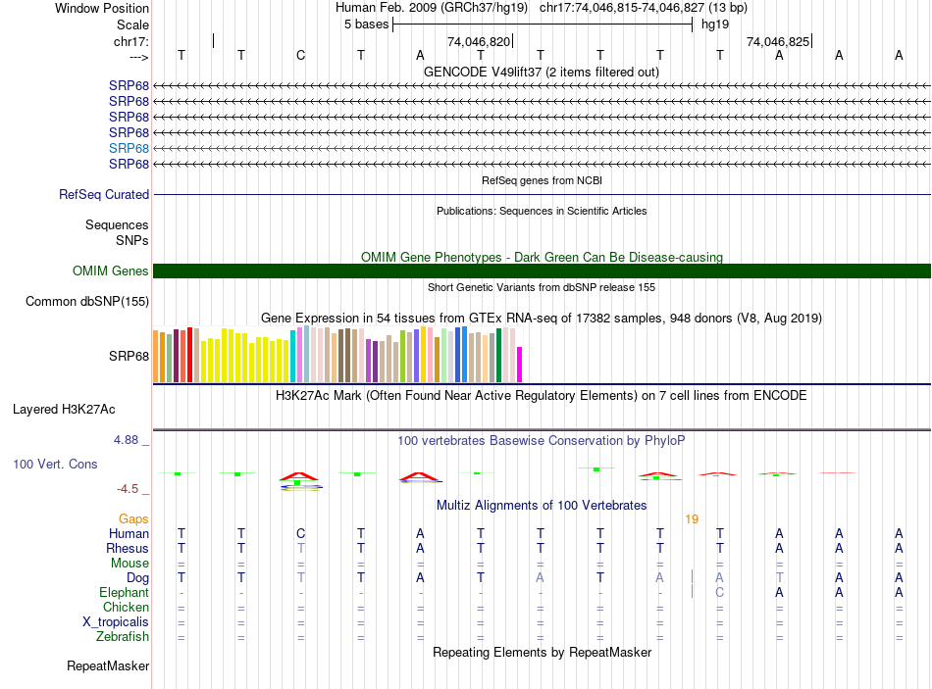Open the GTEx Gene Expression track title

[542, 318]
